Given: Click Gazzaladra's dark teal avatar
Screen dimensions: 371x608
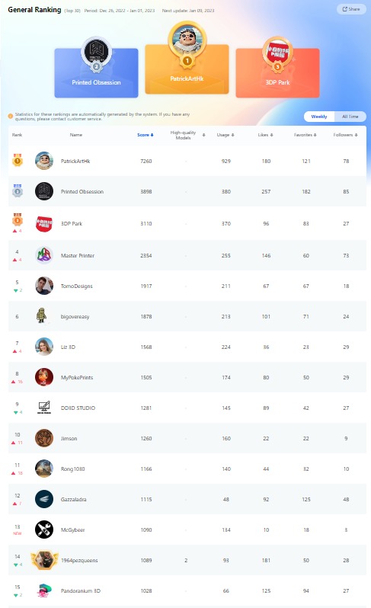Looking at the screenshot, I should click(x=44, y=500).
